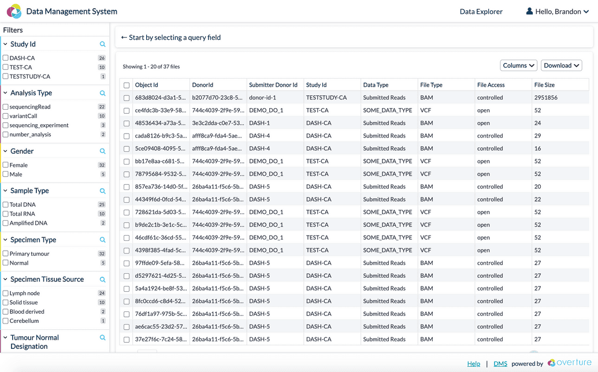
Task: Click object id cada8126-b9c3-5a... cell
Action: pyautogui.click(x=161, y=136)
